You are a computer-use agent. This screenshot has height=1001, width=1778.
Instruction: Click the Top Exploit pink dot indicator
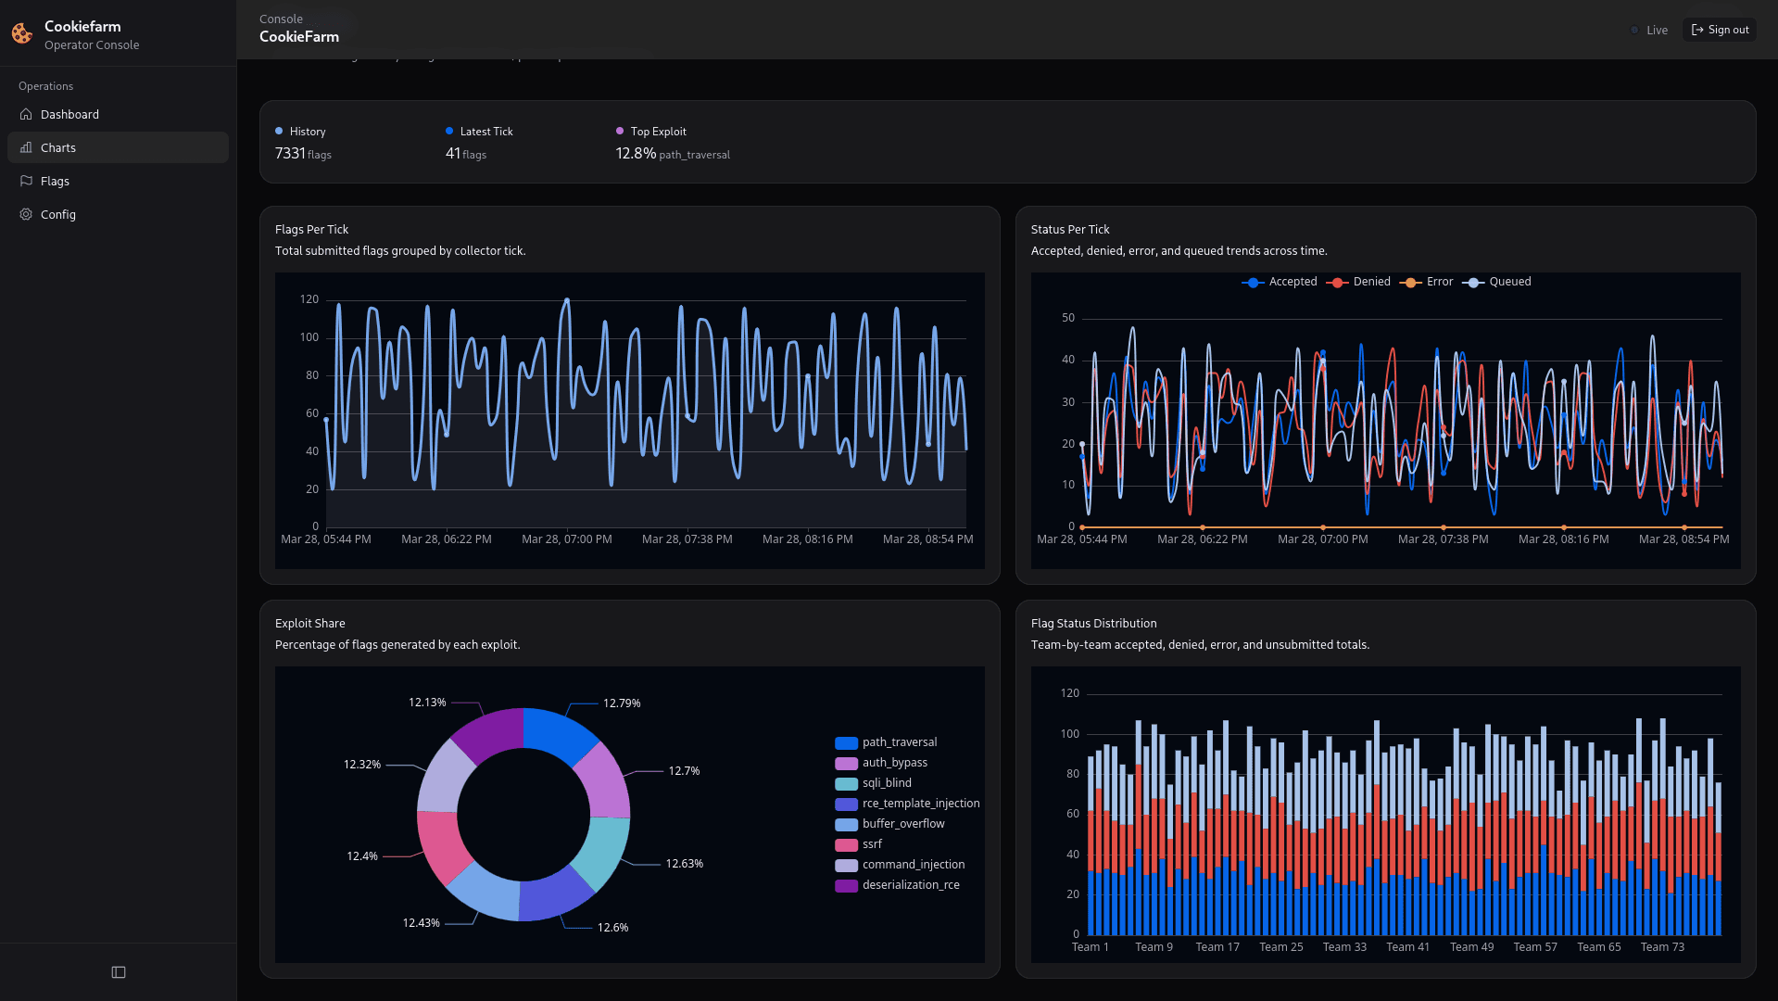619,131
